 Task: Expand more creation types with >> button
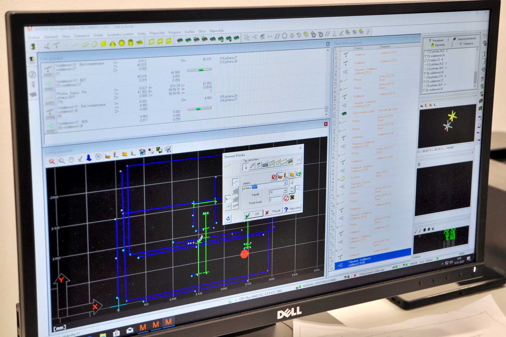tap(299, 160)
